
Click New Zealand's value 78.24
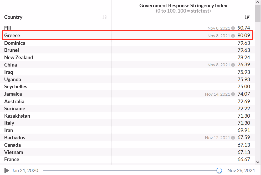point(244,57)
